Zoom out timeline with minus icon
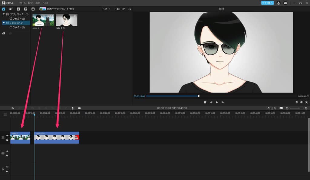This screenshot has height=180, width=310. pos(287,108)
